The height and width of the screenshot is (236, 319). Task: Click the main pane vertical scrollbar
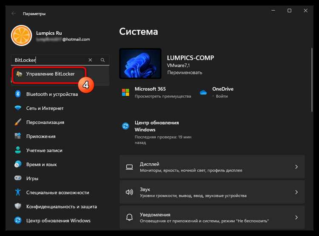312,80
